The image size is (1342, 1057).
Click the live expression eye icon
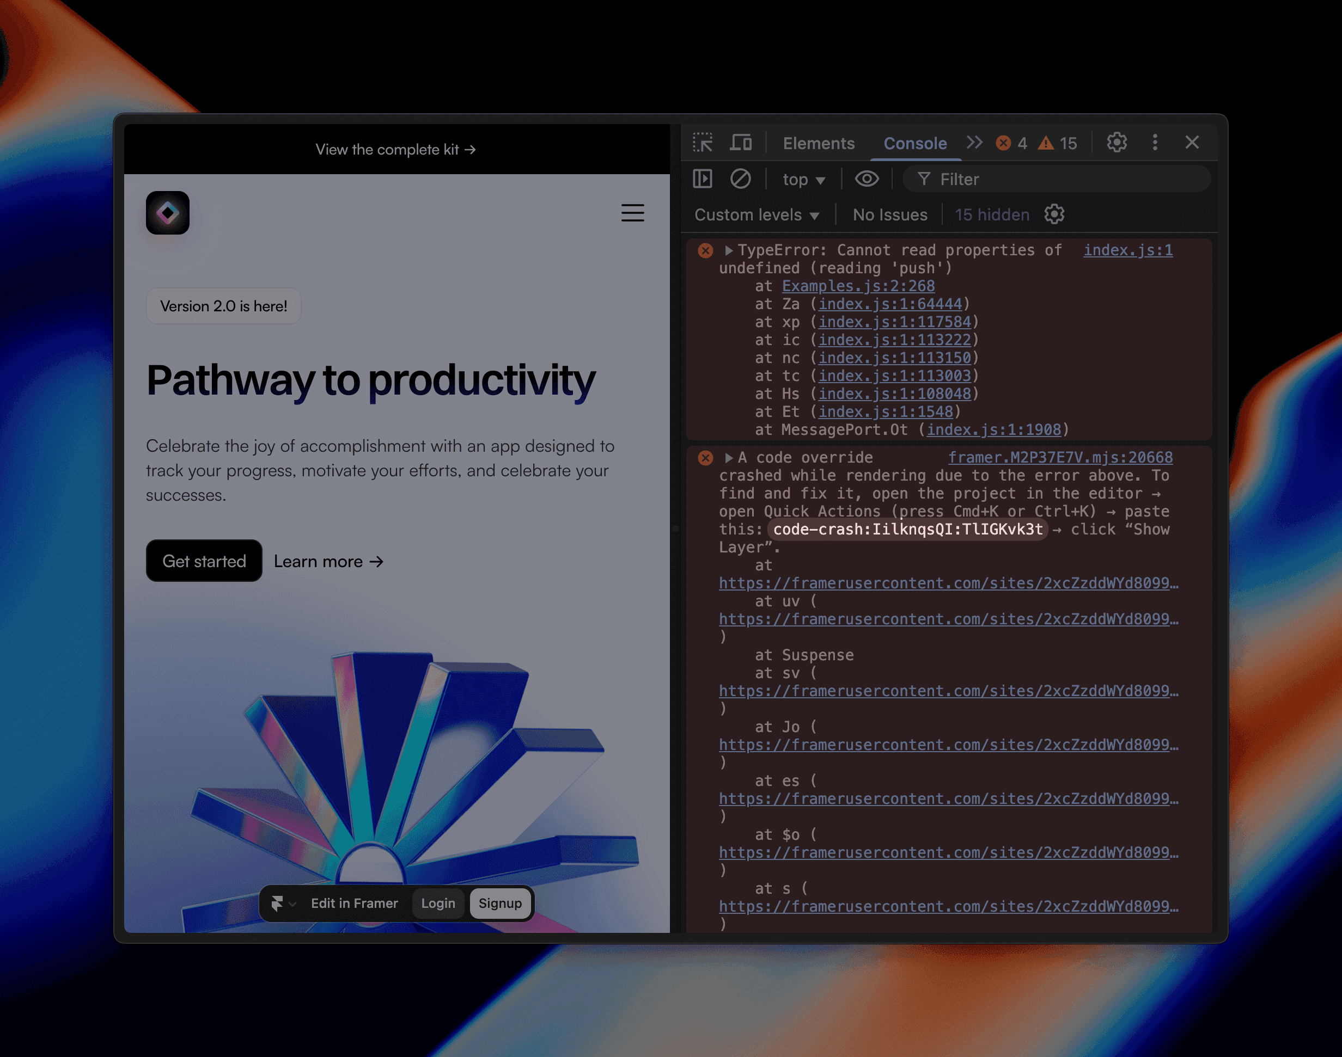[x=867, y=180]
